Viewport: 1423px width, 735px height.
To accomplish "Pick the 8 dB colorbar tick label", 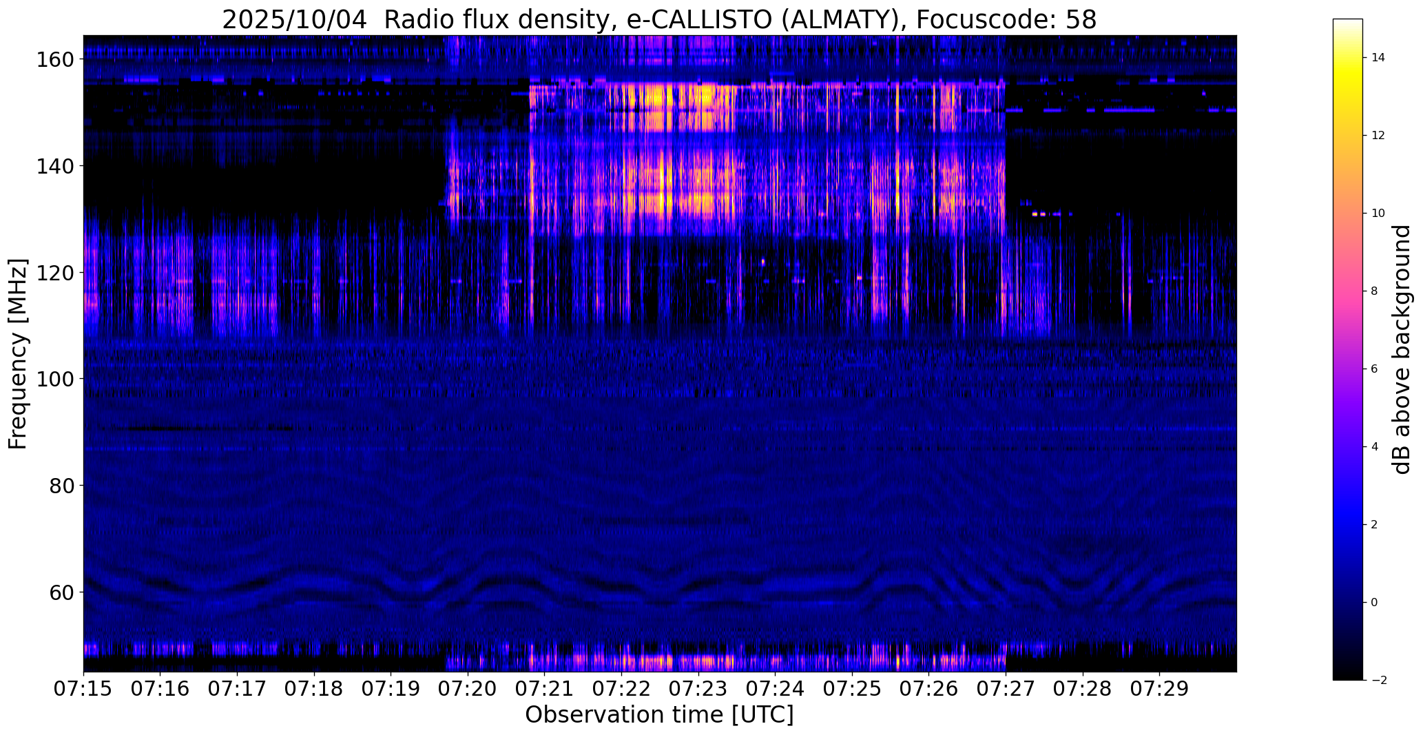I will 1375,291.
